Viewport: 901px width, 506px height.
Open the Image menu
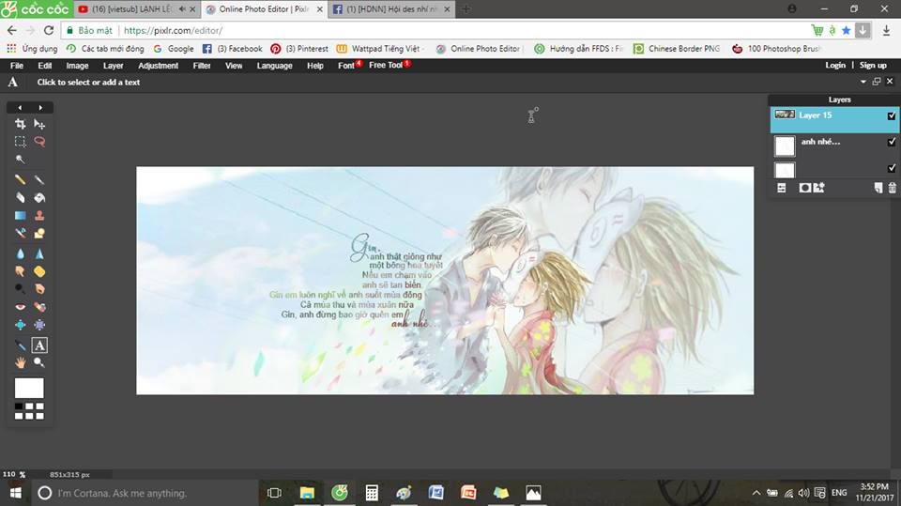(77, 66)
